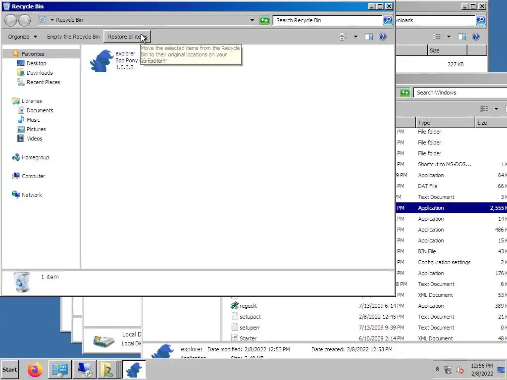Open Recent Places in navigation pane
507x380 pixels.
pos(43,82)
